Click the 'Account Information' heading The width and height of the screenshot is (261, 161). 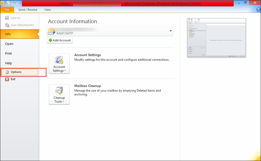(73, 21)
